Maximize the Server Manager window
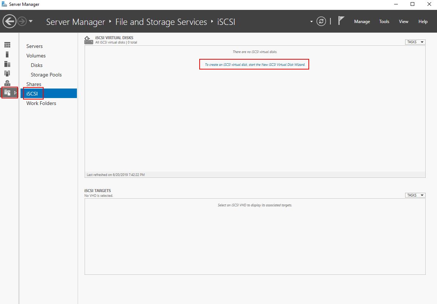 (412, 4)
